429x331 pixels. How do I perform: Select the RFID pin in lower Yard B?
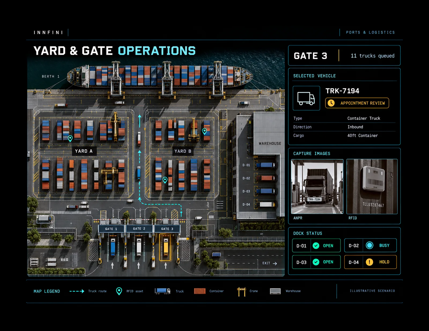[x=165, y=180]
